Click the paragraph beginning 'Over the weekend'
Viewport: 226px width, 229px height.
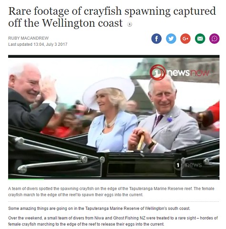click(x=113, y=221)
